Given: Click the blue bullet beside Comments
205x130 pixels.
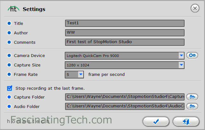Looking at the screenshot, I should coord(9,42).
